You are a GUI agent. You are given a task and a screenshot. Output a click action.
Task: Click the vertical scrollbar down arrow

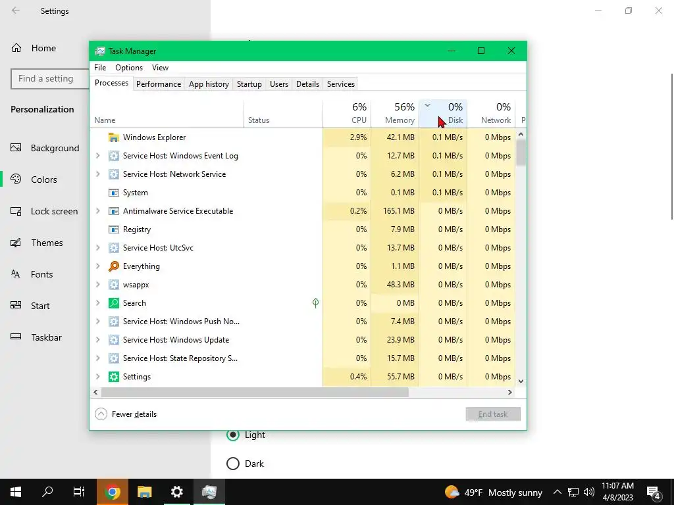521,381
